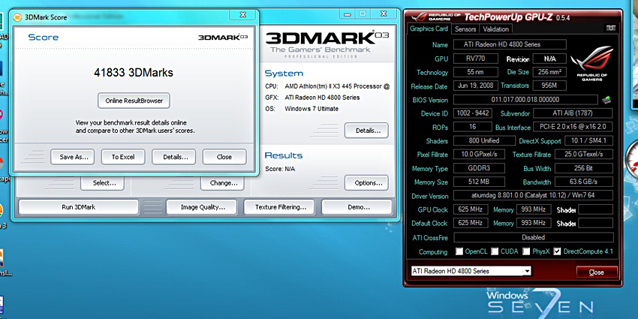Screen dimensions: 638x319
Task: Click the Subvendor ATI AIB (1787) value
Action: 573,113
